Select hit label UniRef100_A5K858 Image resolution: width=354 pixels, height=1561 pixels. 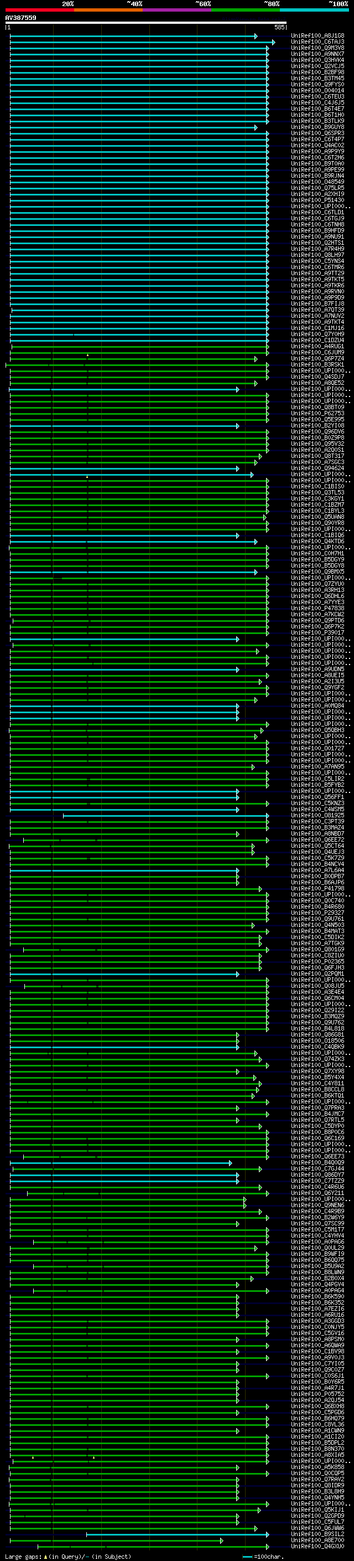click(x=317, y=1467)
